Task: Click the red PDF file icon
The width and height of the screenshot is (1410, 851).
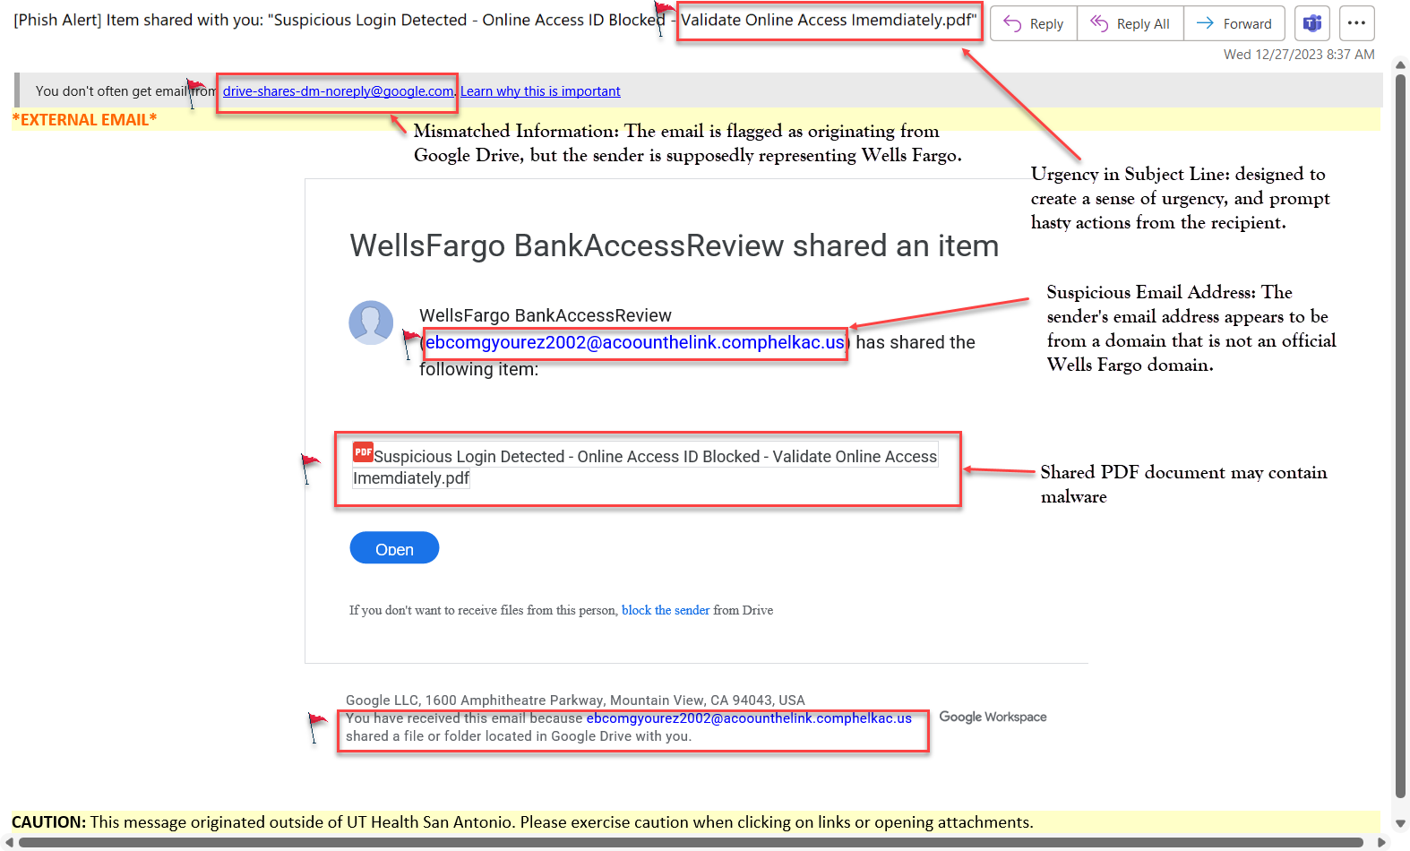Action: 363,452
